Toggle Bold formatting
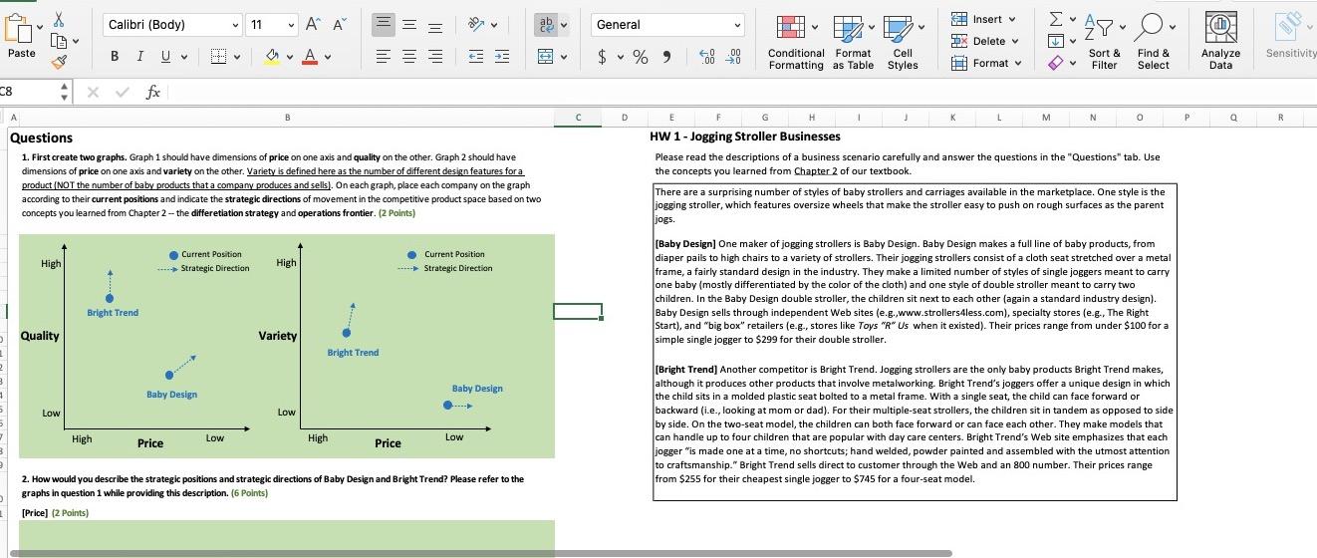 pyautogui.click(x=115, y=57)
